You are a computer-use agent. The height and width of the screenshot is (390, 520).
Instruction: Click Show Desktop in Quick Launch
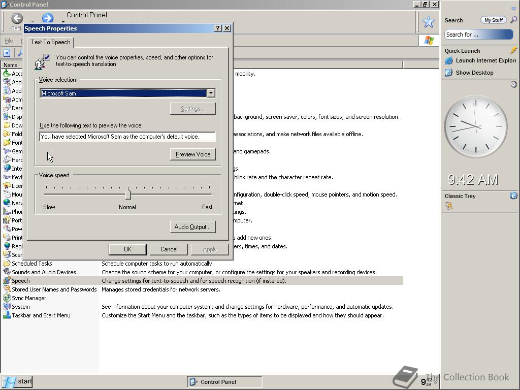click(x=469, y=73)
